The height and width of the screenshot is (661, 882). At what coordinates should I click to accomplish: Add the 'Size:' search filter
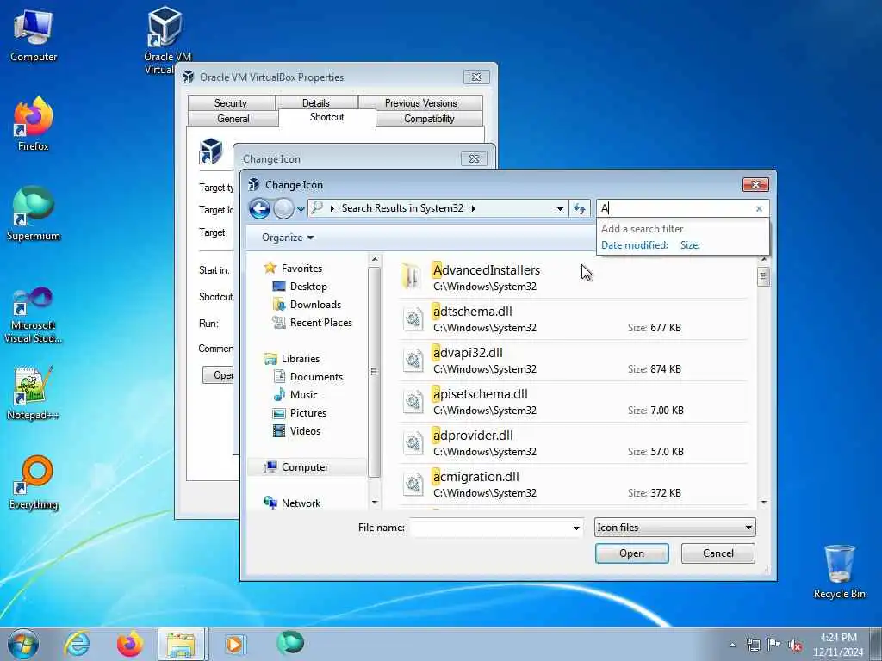[690, 245]
